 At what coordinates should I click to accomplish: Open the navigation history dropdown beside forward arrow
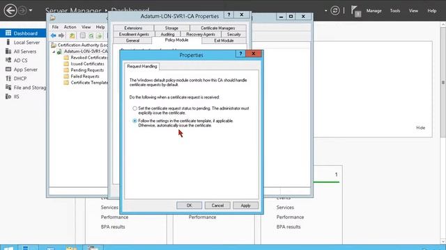31,11
